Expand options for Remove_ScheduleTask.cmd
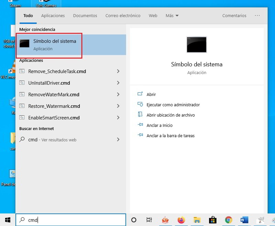Screen dimensions: 275x226 coord(118,71)
